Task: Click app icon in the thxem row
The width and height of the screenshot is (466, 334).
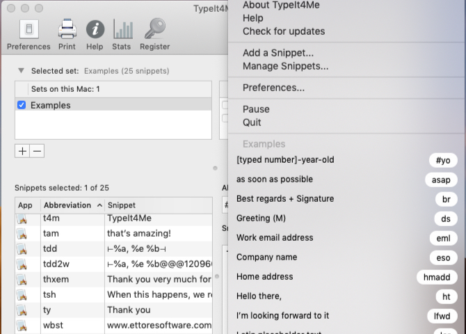Action: pyautogui.click(x=22, y=280)
